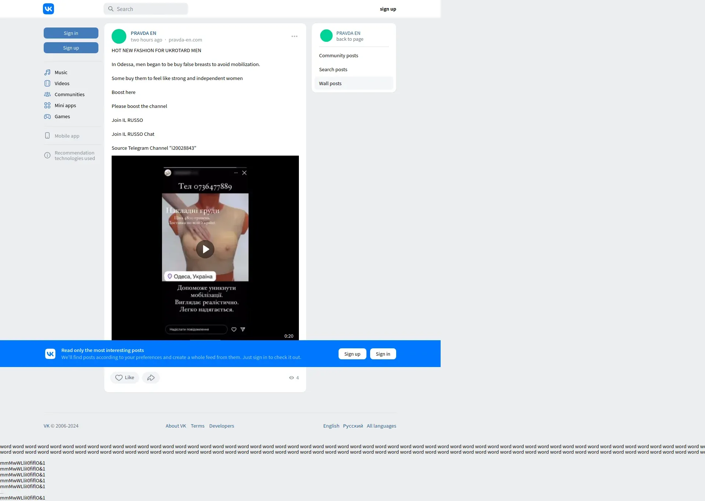Click Sign up in blue banner
This screenshot has height=501, width=705.
(x=352, y=354)
